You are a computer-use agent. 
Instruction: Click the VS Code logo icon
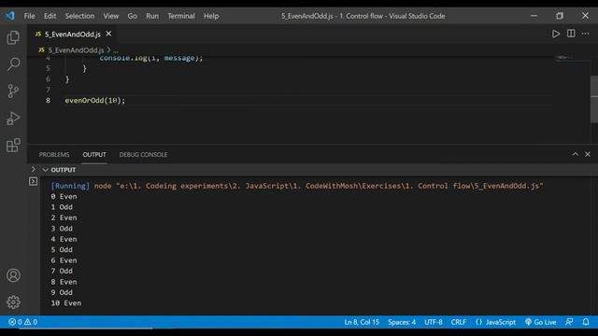[x=10, y=16]
